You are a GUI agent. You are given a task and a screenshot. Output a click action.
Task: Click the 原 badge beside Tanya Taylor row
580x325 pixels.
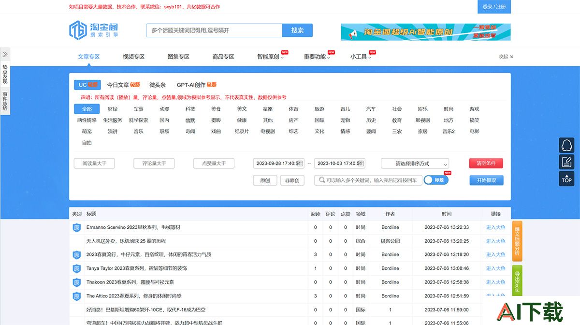point(76,268)
